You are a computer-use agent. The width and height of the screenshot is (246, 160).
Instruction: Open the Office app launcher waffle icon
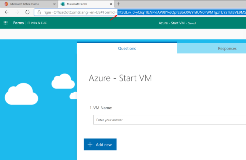pyautogui.click(x=6, y=23)
